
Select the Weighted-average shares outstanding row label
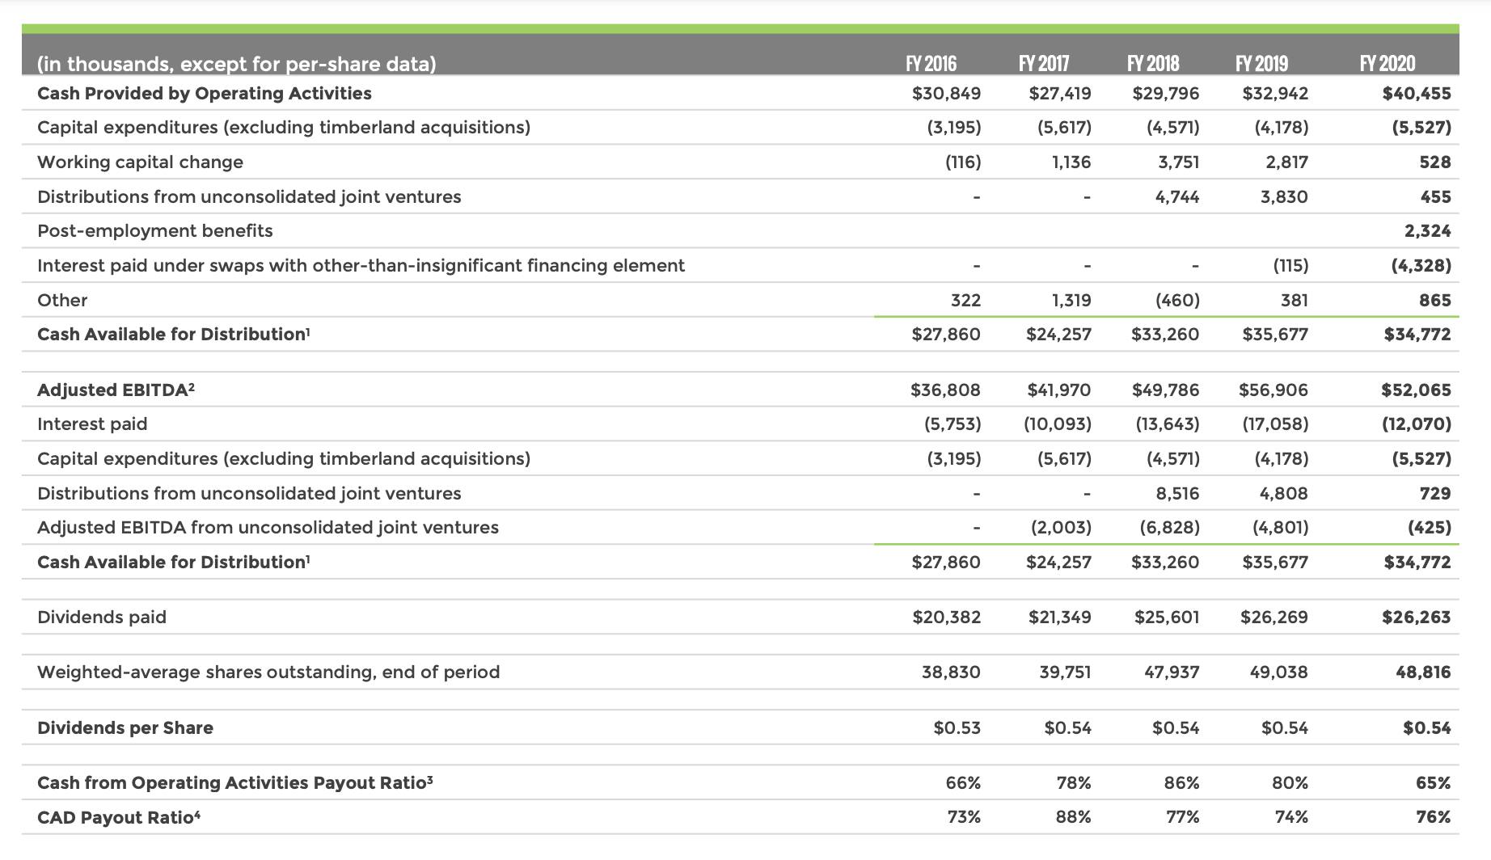[x=267, y=672]
